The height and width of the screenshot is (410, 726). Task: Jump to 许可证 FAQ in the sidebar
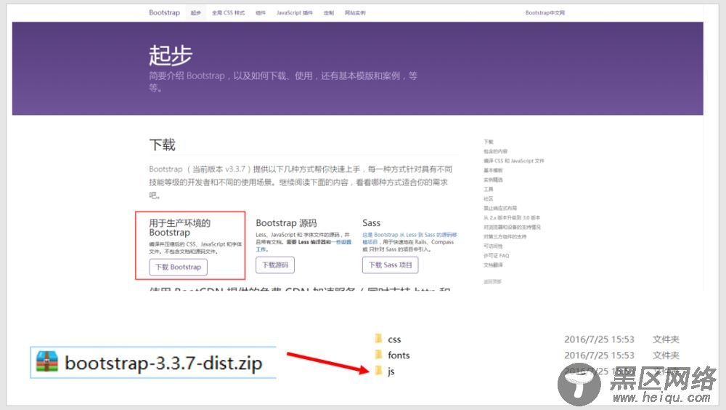497,256
